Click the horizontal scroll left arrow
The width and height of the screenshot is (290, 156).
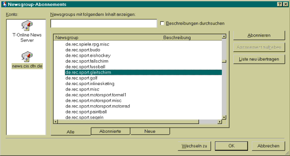click(55, 122)
